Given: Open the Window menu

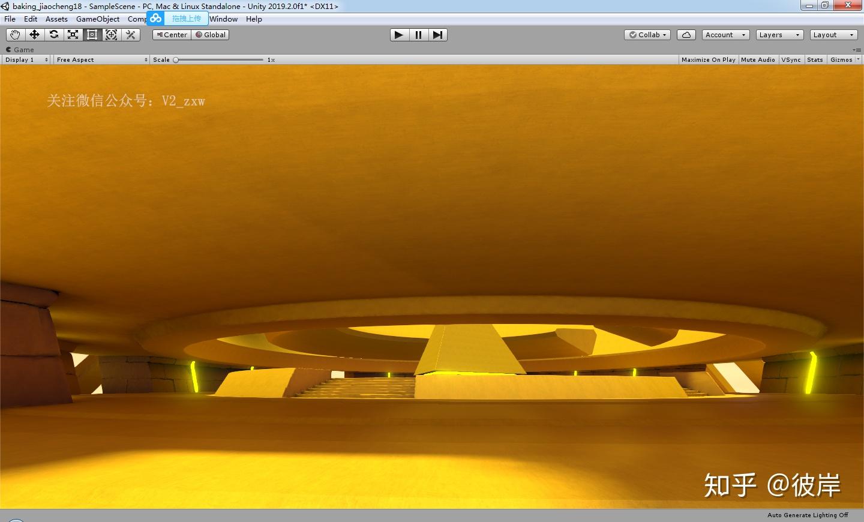Looking at the screenshot, I should tap(224, 19).
